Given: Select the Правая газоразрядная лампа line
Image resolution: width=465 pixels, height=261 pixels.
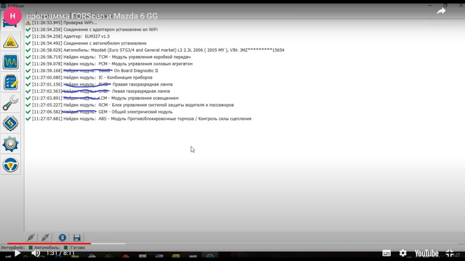Looking at the screenshot, I should [99, 84].
